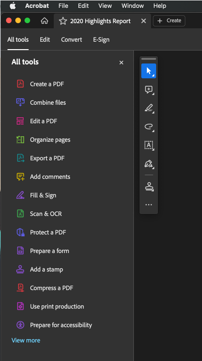The width and height of the screenshot is (202, 361).
Task: Open the File menu
Action: (x=63, y=6)
